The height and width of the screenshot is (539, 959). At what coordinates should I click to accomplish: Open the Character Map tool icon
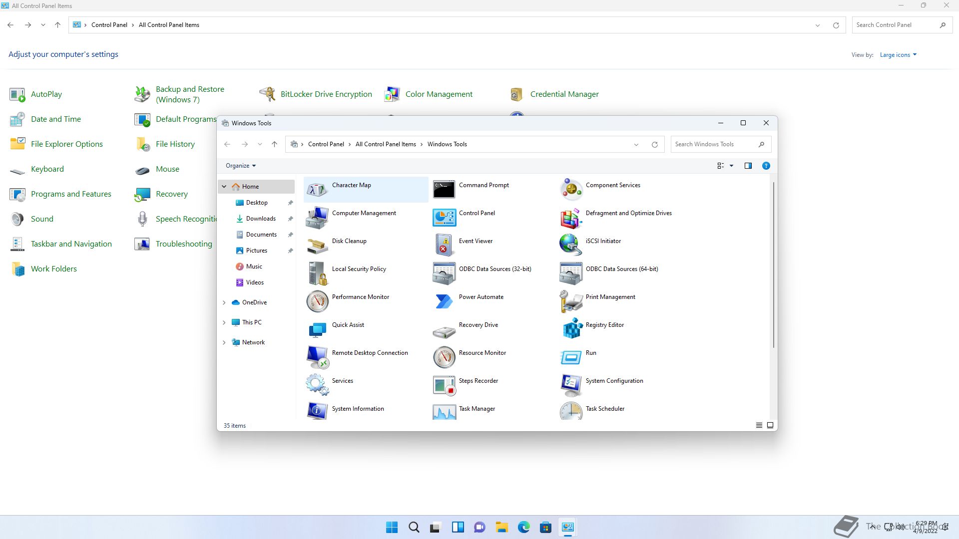(x=317, y=190)
